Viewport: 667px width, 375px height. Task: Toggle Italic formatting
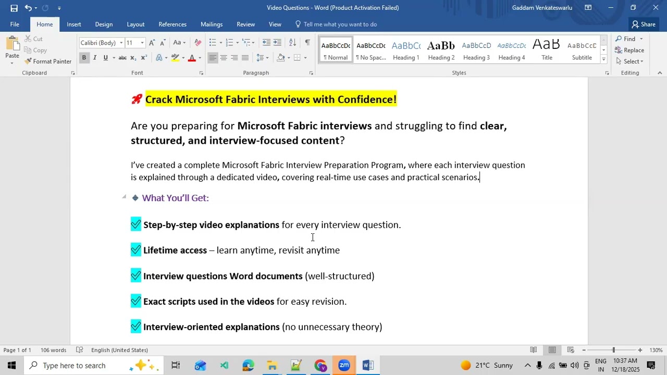(x=95, y=58)
